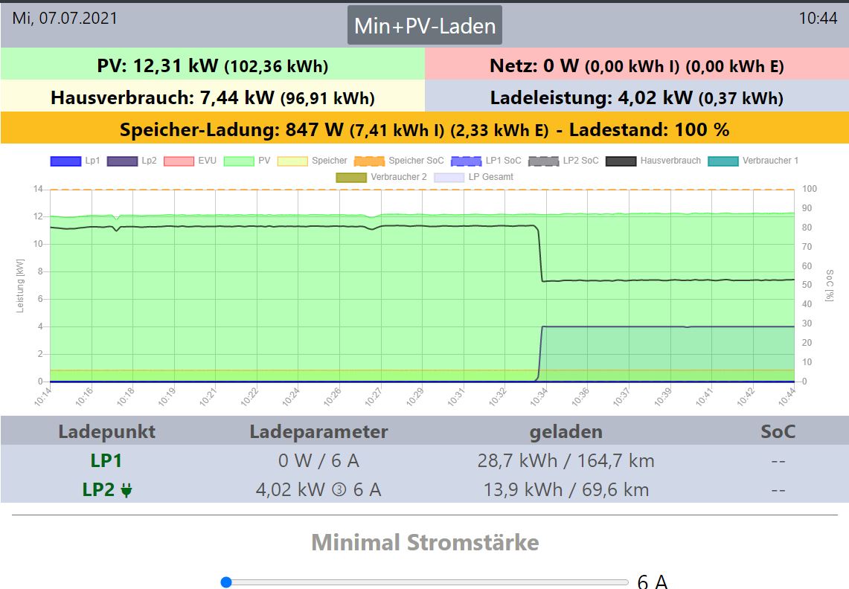Screen dimensions: 849x589
Task: Toggle the Lp2 legend entry in chart
Action: click(132, 161)
